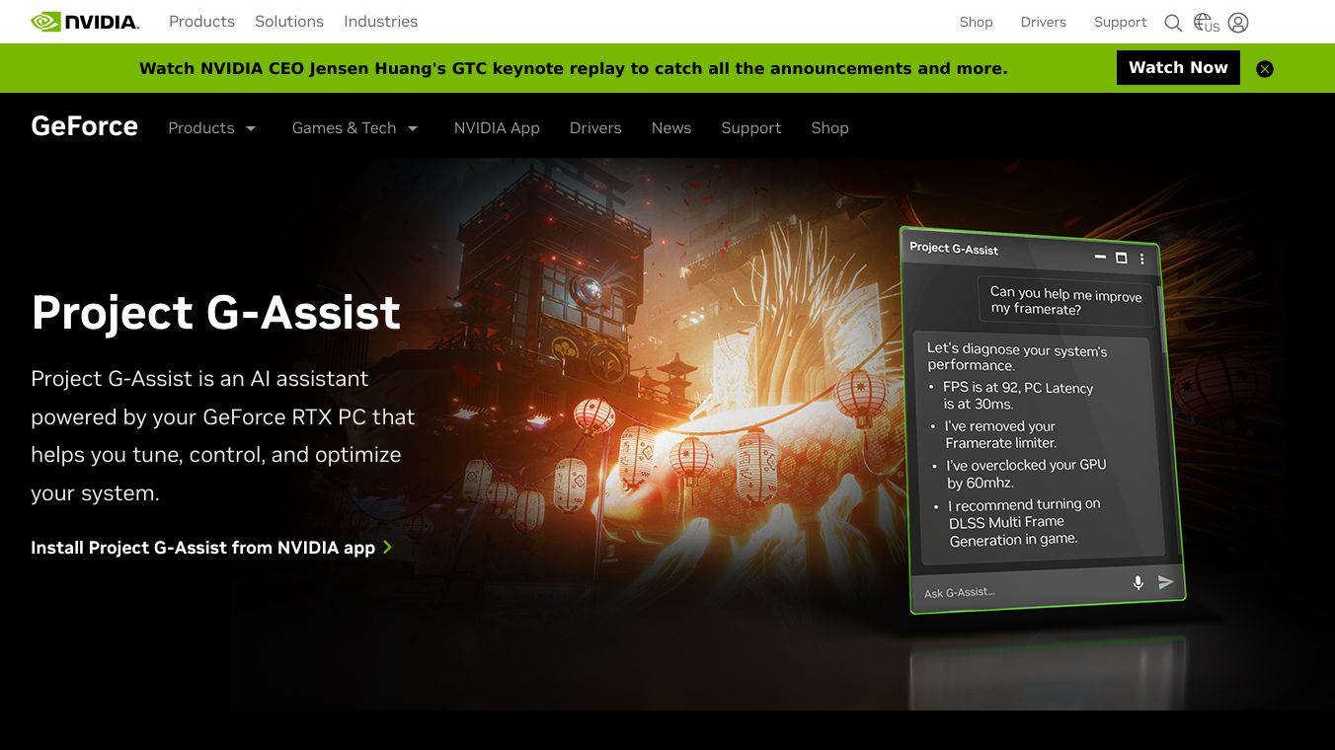This screenshot has height=750, width=1335.
Task: Open Drivers in the top bar
Action: [x=1044, y=22]
